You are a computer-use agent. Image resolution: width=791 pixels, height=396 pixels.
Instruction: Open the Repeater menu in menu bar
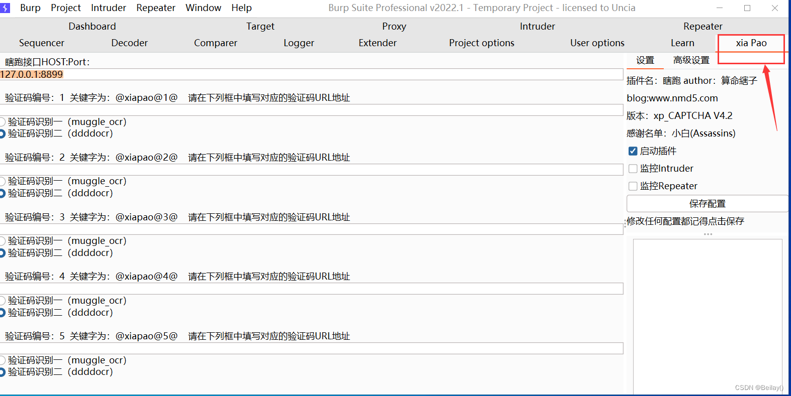click(156, 8)
